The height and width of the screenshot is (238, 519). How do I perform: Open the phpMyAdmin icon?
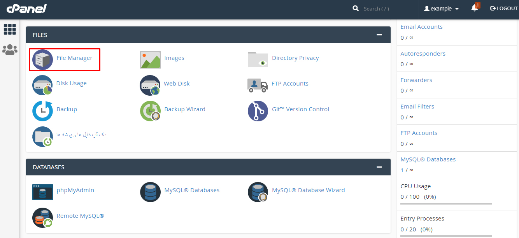42,192
